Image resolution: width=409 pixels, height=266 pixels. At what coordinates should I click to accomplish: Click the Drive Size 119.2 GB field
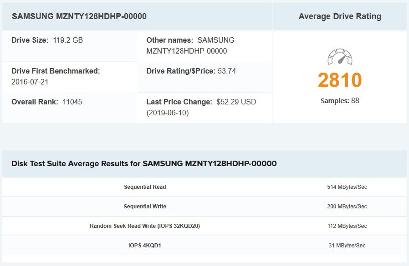tap(47, 40)
